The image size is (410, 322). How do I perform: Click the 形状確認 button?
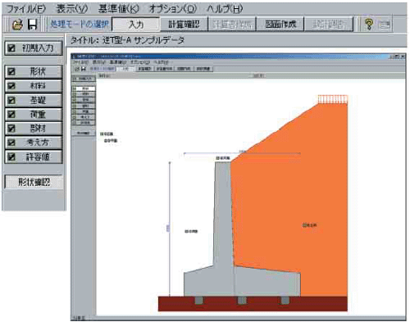pyautogui.click(x=34, y=182)
